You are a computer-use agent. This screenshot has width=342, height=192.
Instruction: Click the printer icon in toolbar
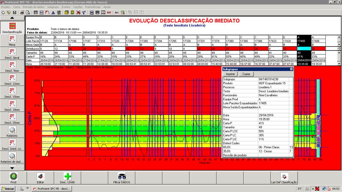(x=22, y=13)
